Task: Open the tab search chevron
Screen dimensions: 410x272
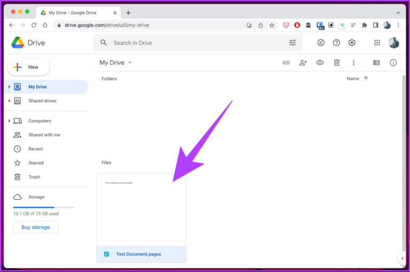Action: click(x=398, y=13)
